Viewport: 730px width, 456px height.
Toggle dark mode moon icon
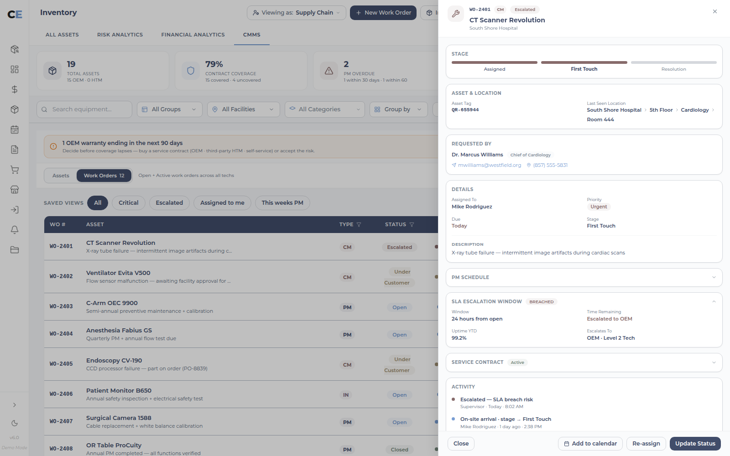[15, 423]
